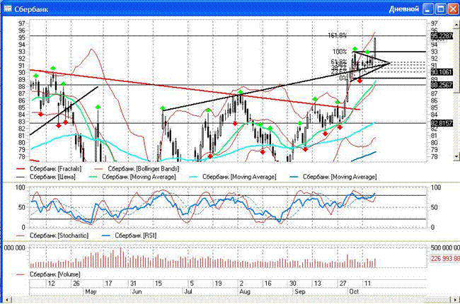
Task: Click the Дневной timeframe label in title bar
Action: point(404,9)
